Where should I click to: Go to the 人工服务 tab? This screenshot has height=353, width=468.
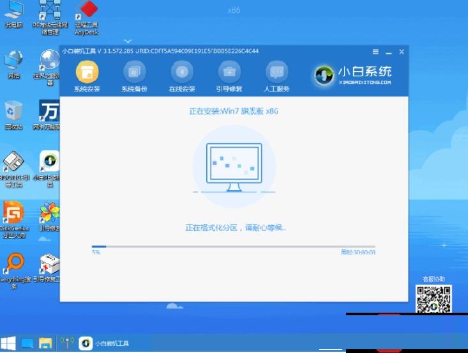point(276,77)
